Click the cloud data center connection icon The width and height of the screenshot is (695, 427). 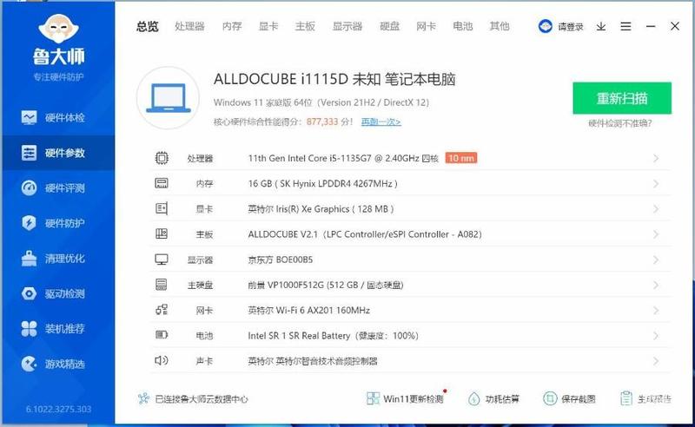(143, 398)
